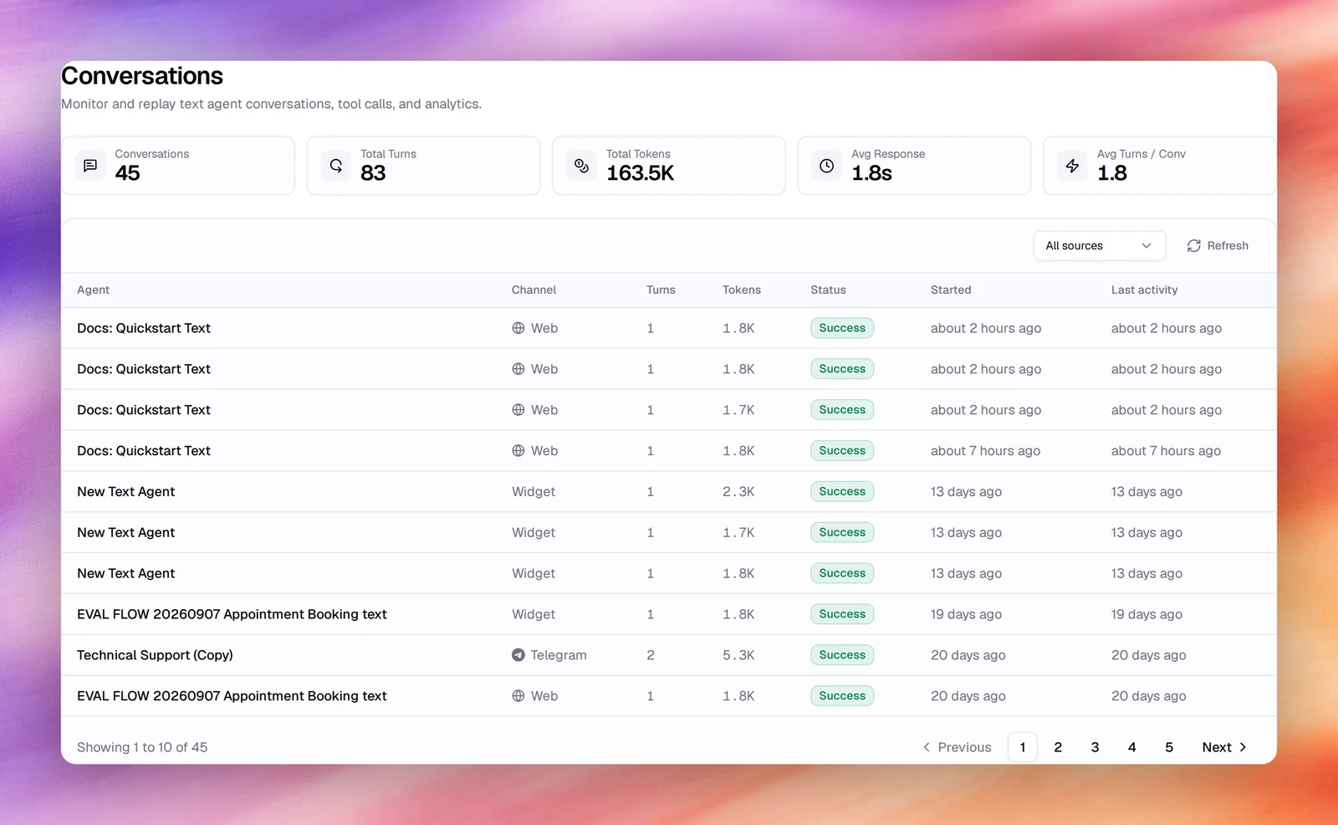The image size is (1338, 825).
Task: Click the Tokens column header
Action: [x=742, y=290]
